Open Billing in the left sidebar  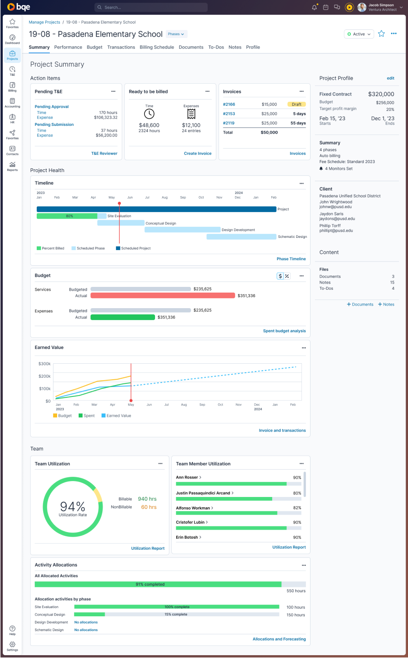(x=12, y=87)
